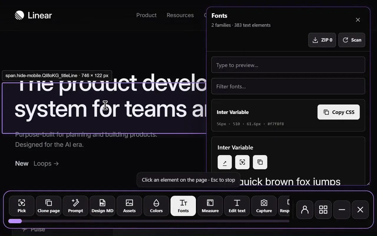Select the Capture tool
377x236 pixels.
[x=264, y=206]
